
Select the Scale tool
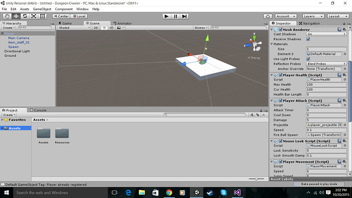tap(34, 16)
